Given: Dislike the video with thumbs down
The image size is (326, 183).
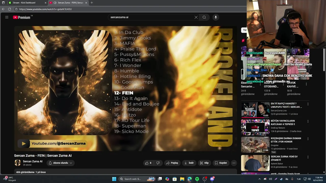Looking at the screenshot, I should 158,163.
